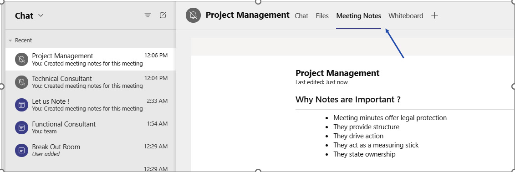Switch to the Chat tab
The width and height of the screenshot is (515, 172).
301,16
